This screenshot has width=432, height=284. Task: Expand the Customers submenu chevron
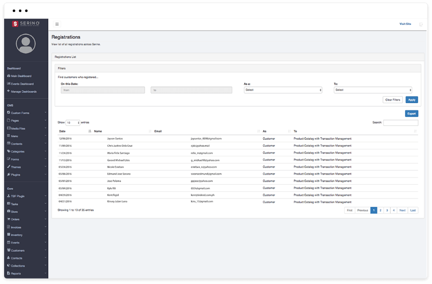tap(45, 250)
